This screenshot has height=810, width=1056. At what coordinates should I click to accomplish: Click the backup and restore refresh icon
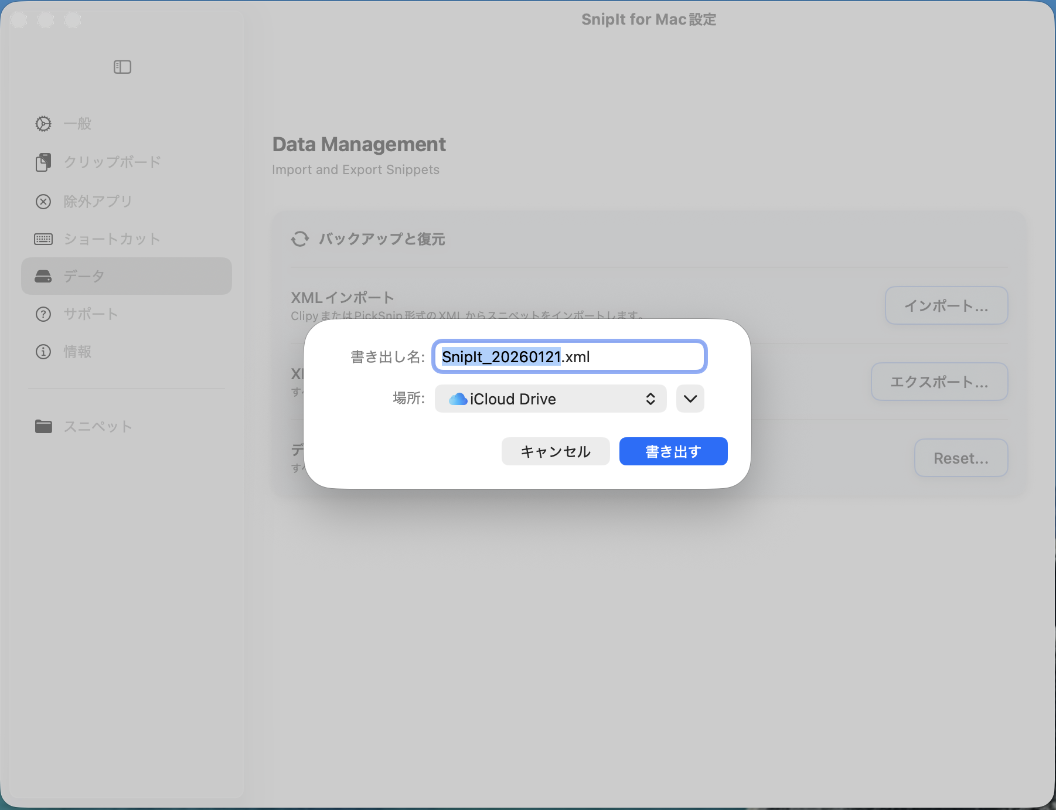[x=299, y=239]
